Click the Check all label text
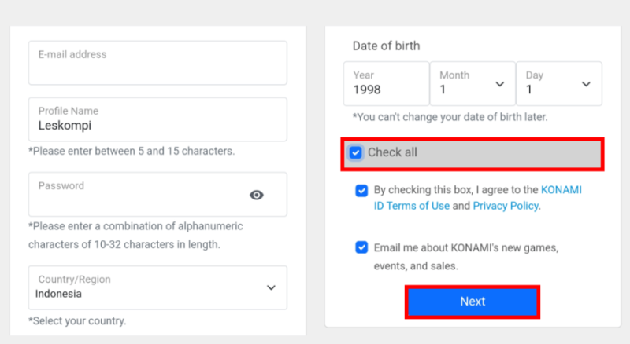This screenshot has height=344, width=630. [x=392, y=152]
